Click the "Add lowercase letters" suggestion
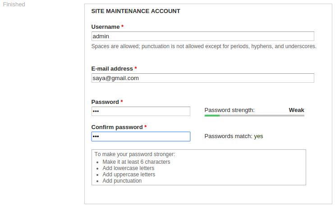Image resolution: width=335 pixels, height=206 pixels. [x=128, y=168]
